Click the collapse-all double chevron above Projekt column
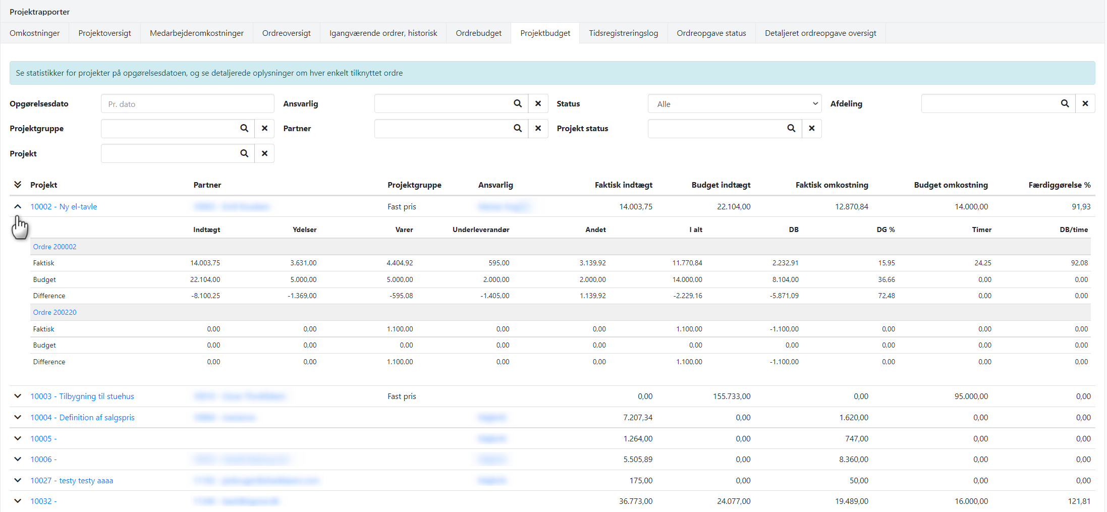Image resolution: width=1107 pixels, height=512 pixels. (x=18, y=185)
